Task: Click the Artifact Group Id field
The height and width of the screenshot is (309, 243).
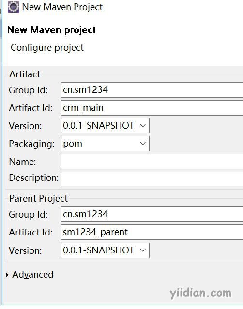Action: click(x=152, y=90)
